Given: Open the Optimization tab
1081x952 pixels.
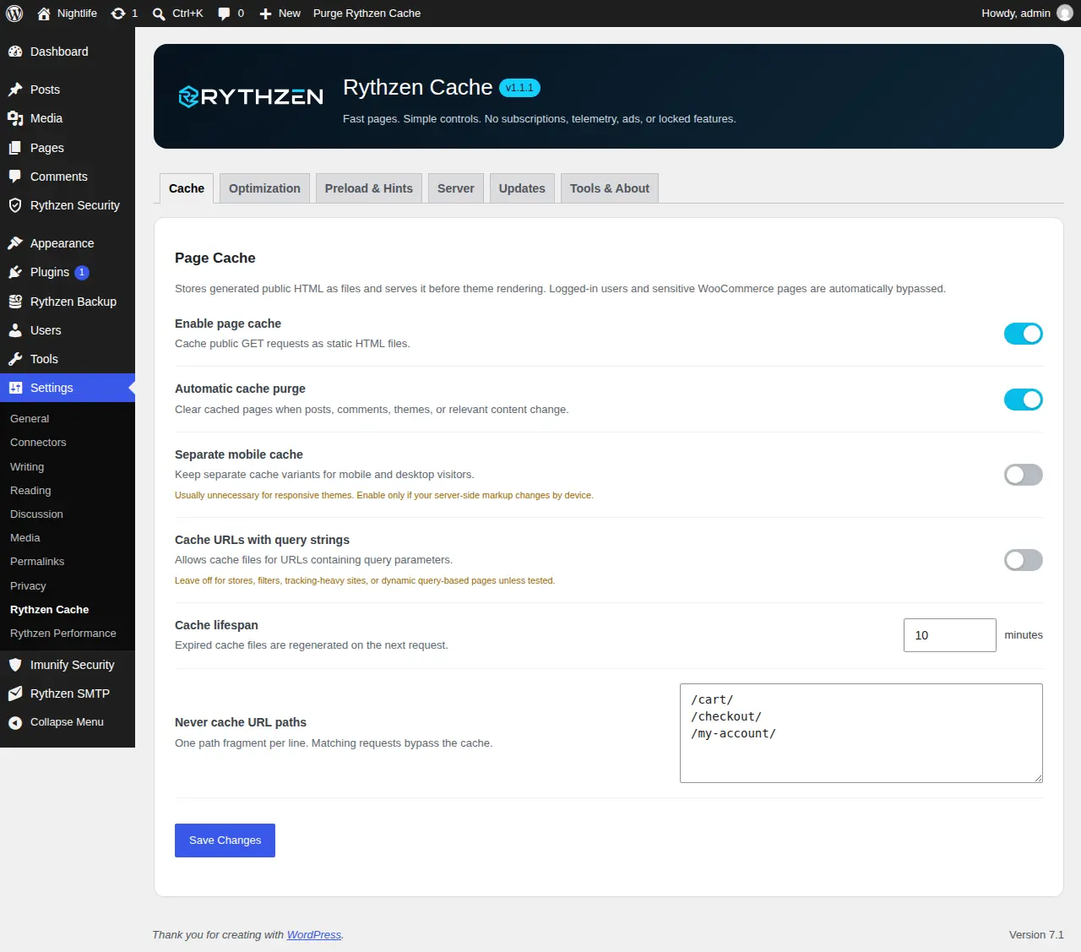Looking at the screenshot, I should (264, 188).
